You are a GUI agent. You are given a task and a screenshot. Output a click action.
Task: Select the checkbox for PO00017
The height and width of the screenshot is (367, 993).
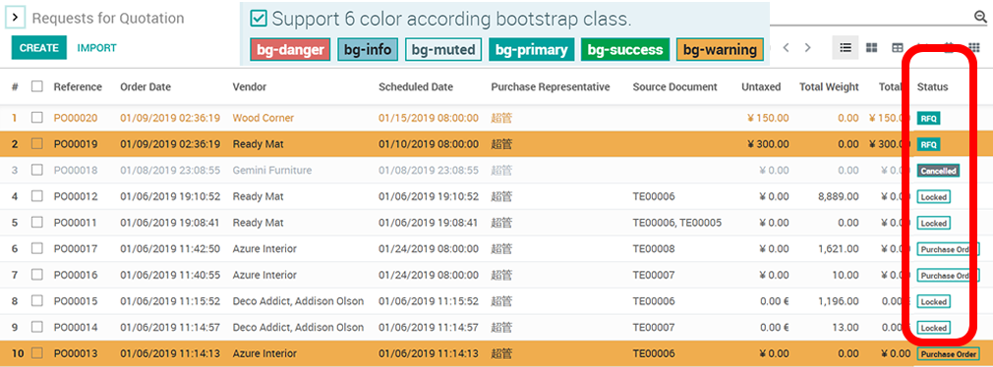37,249
